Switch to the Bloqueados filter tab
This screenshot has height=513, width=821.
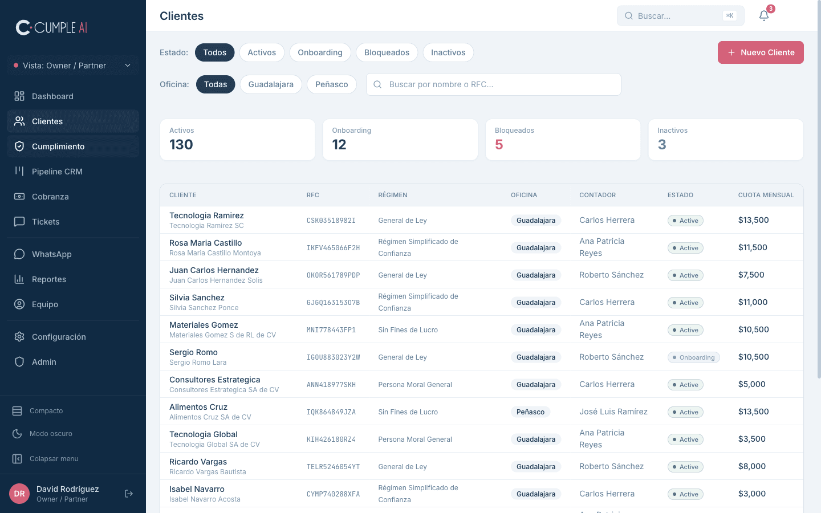[x=387, y=52]
